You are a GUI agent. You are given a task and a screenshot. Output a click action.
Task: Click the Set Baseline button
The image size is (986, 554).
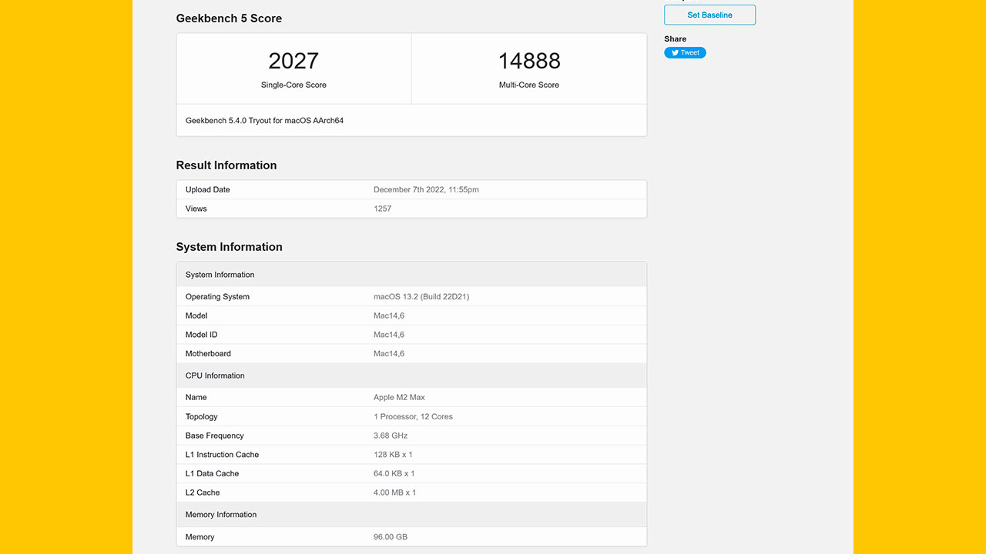(709, 15)
